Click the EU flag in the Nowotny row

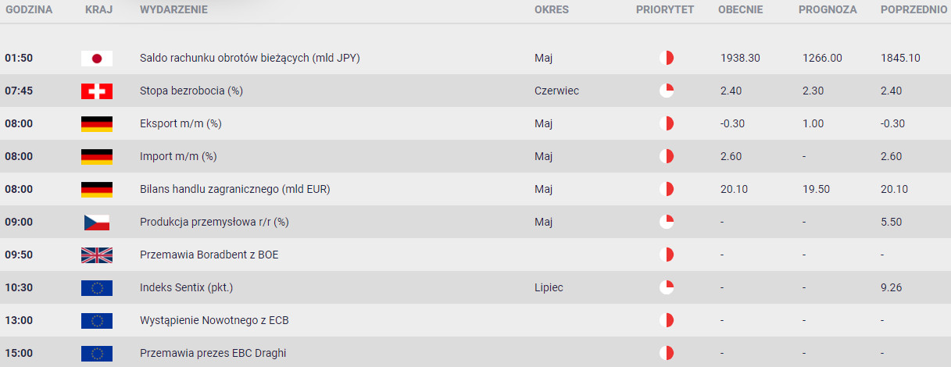tap(97, 320)
